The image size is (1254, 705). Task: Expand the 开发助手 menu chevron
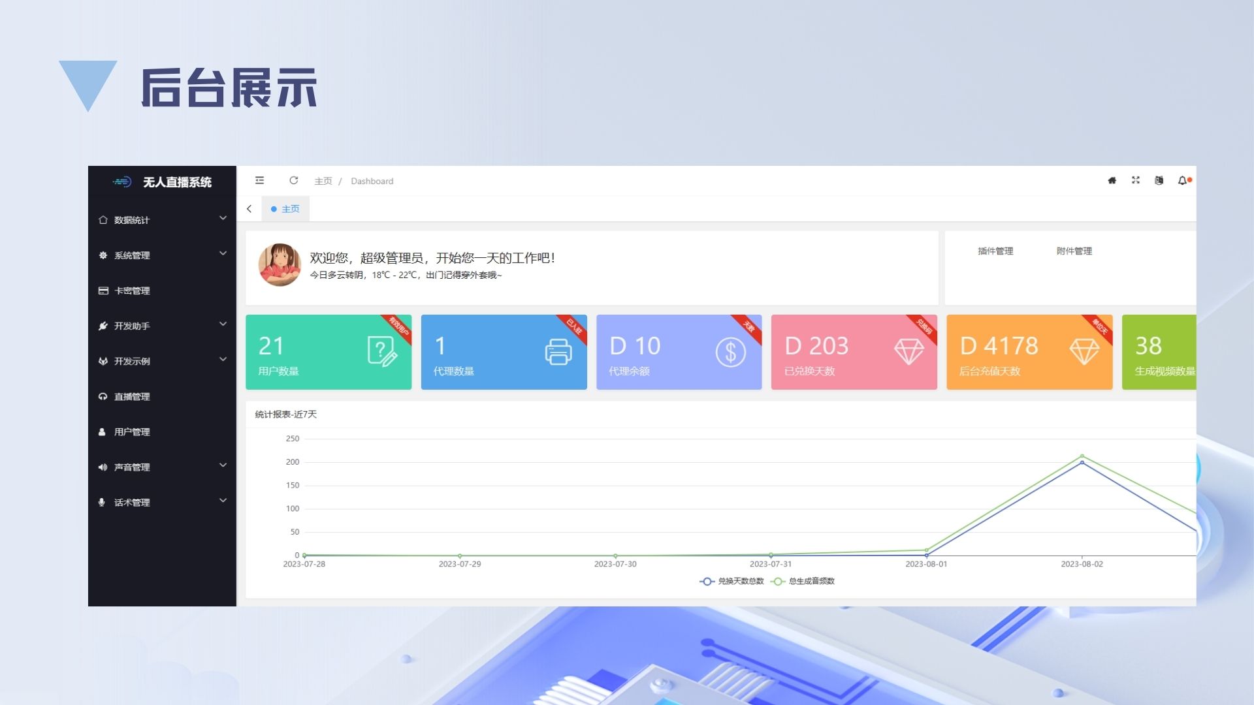223,324
